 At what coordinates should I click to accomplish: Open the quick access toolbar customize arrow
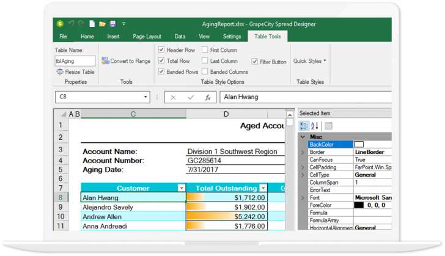tap(123, 24)
